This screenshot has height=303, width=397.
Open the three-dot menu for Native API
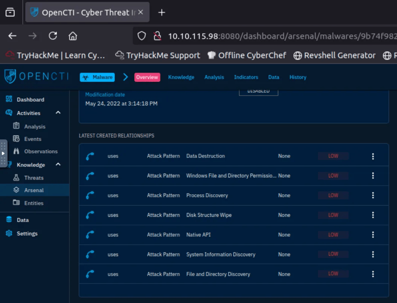373,235
